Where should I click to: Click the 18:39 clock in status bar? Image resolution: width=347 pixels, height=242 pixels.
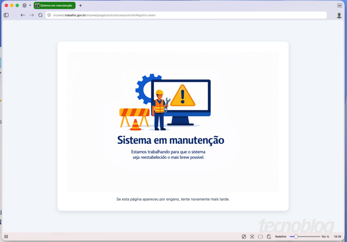pyautogui.click(x=337, y=236)
